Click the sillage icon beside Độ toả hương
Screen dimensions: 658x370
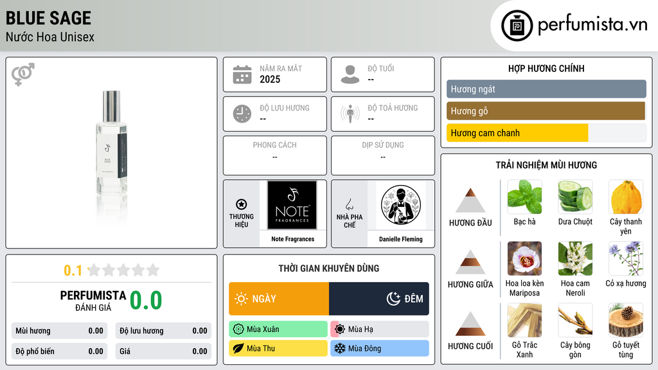(x=350, y=114)
